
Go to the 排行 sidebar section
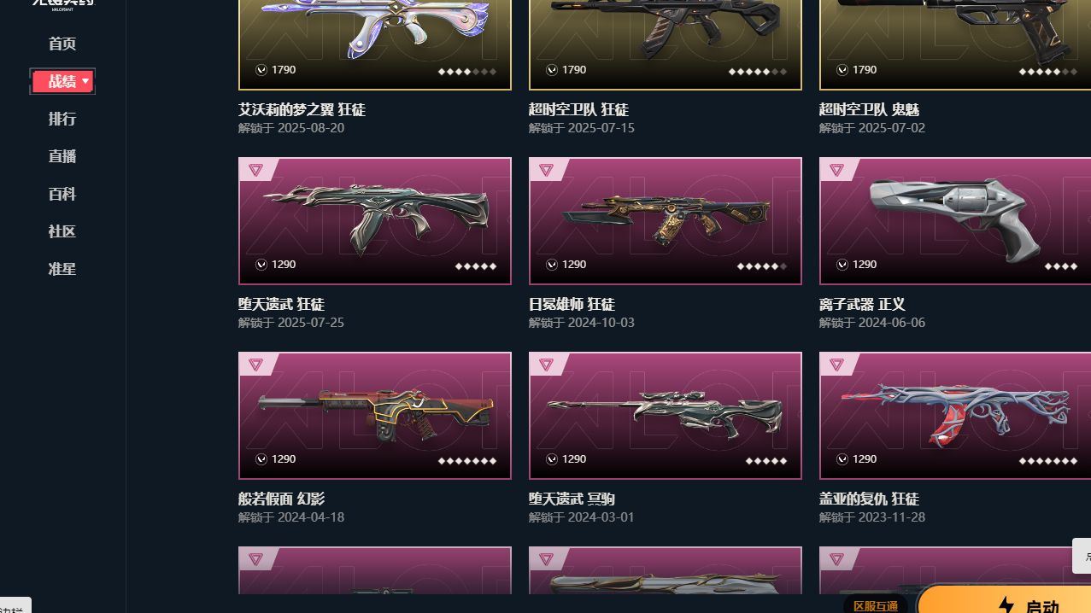(x=62, y=119)
